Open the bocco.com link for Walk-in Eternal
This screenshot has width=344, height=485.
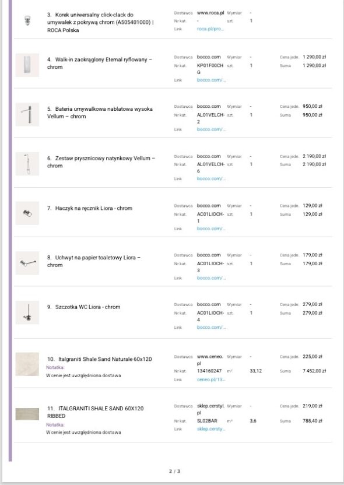coord(211,80)
